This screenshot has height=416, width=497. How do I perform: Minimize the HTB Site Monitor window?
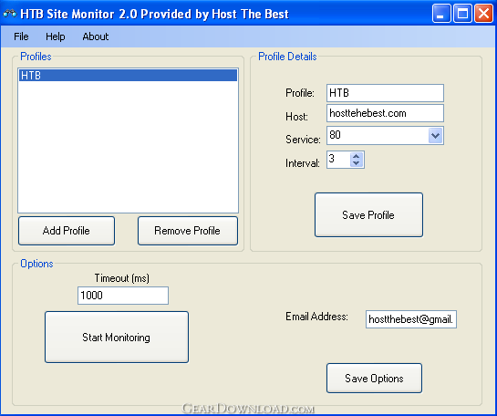click(441, 14)
